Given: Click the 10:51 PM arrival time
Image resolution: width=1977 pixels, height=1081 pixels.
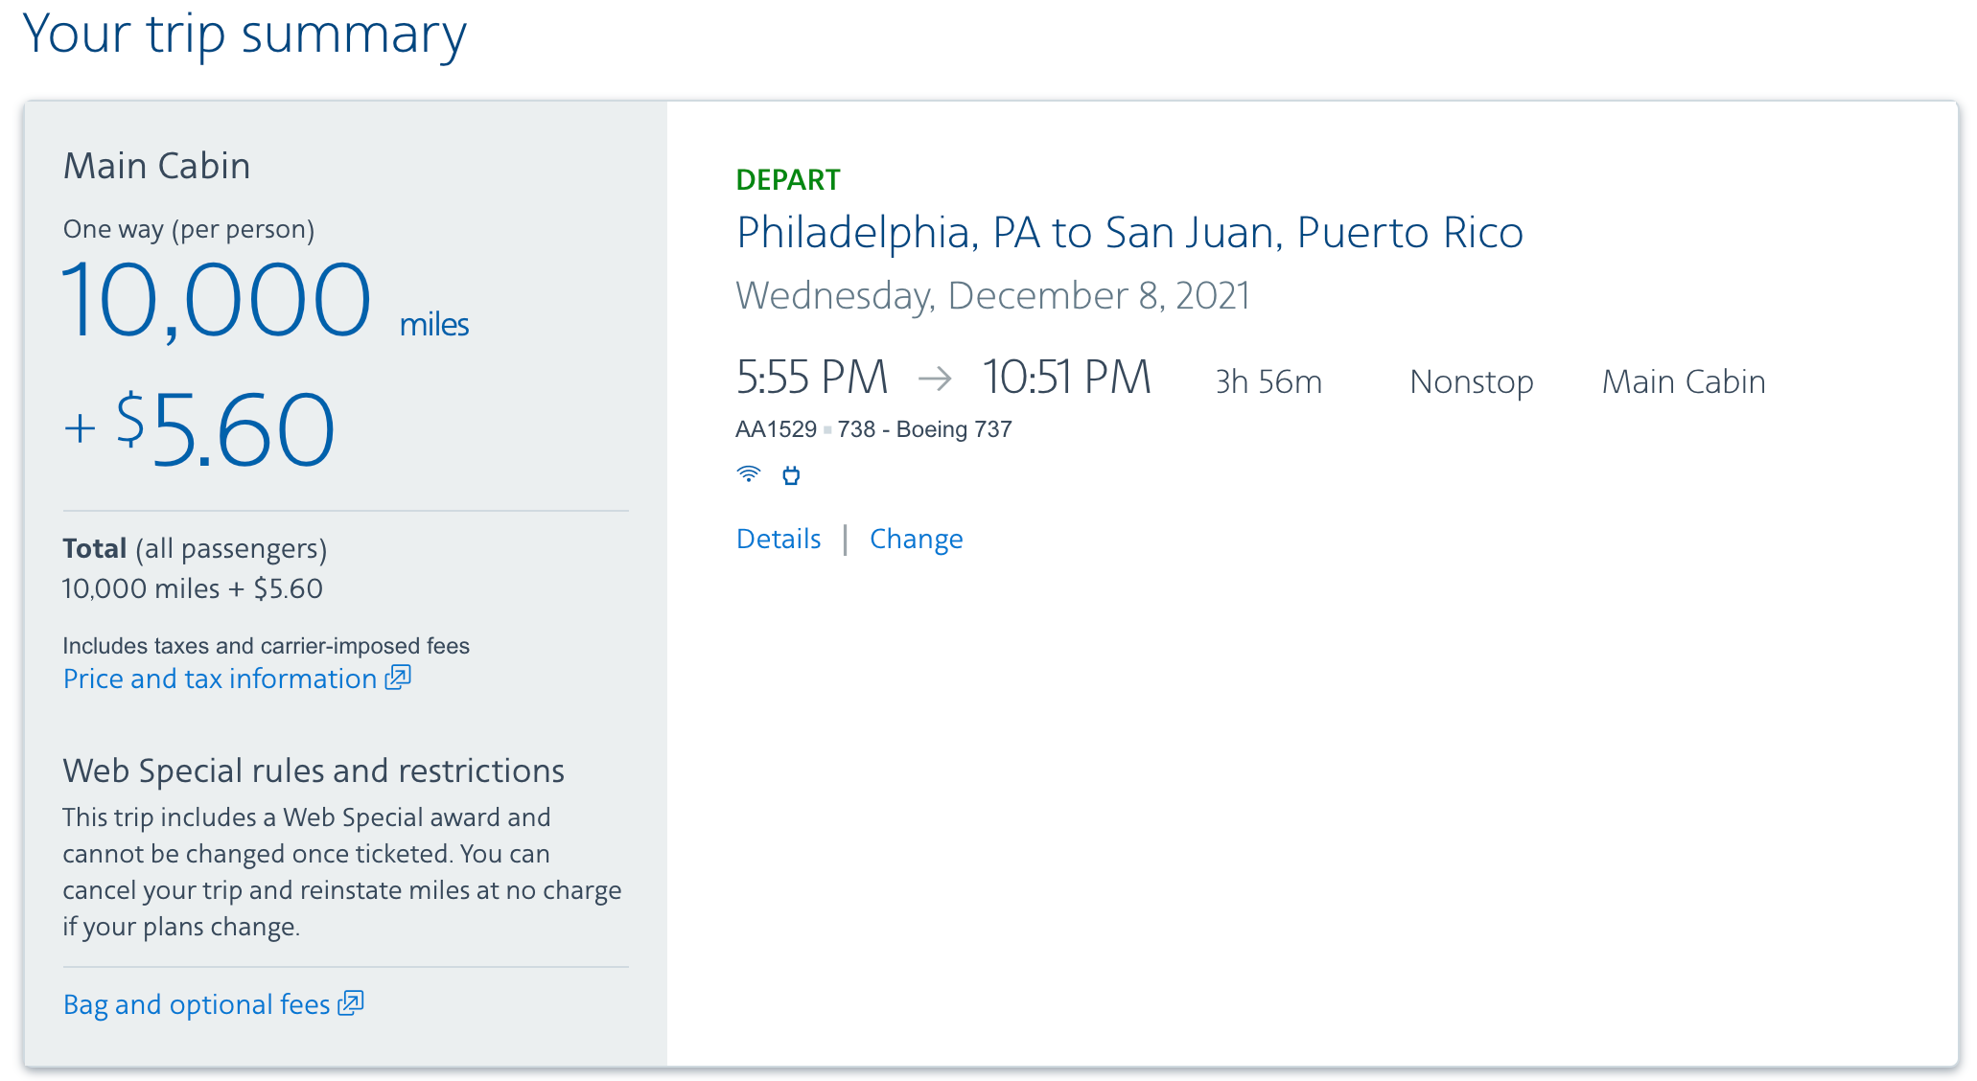Looking at the screenshot, I should coord(1066,378).
